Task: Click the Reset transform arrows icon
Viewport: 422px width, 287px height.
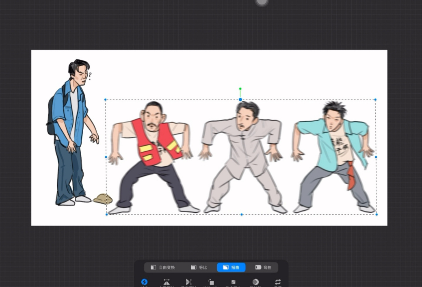Action: (278, 282)
